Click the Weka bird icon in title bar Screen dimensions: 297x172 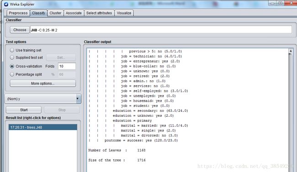tap(6, 4)
